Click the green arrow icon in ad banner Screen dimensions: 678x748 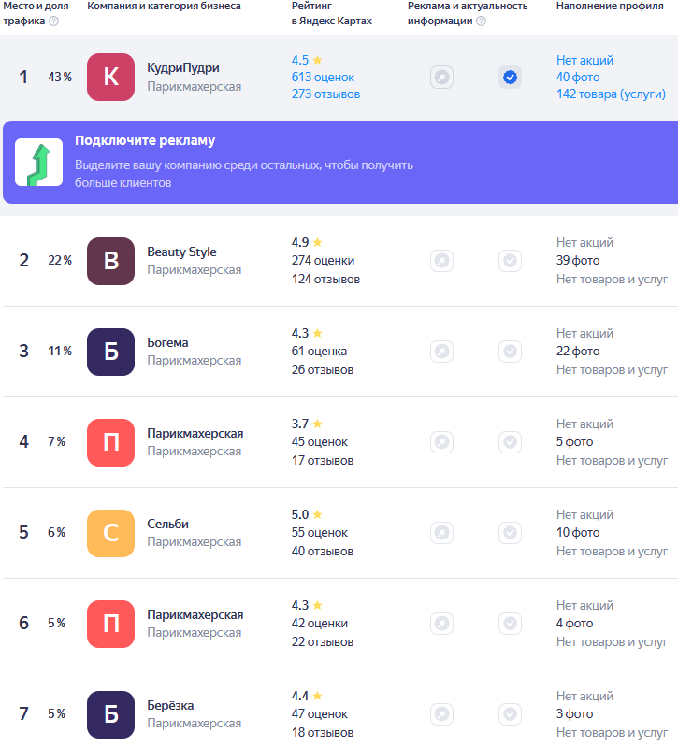click(x=38, y=162)
